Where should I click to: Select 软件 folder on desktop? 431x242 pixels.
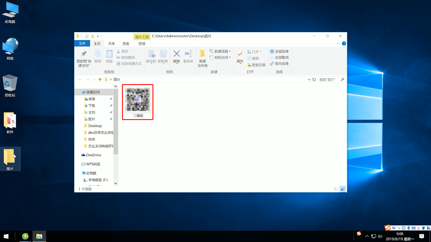click(10, 123)
